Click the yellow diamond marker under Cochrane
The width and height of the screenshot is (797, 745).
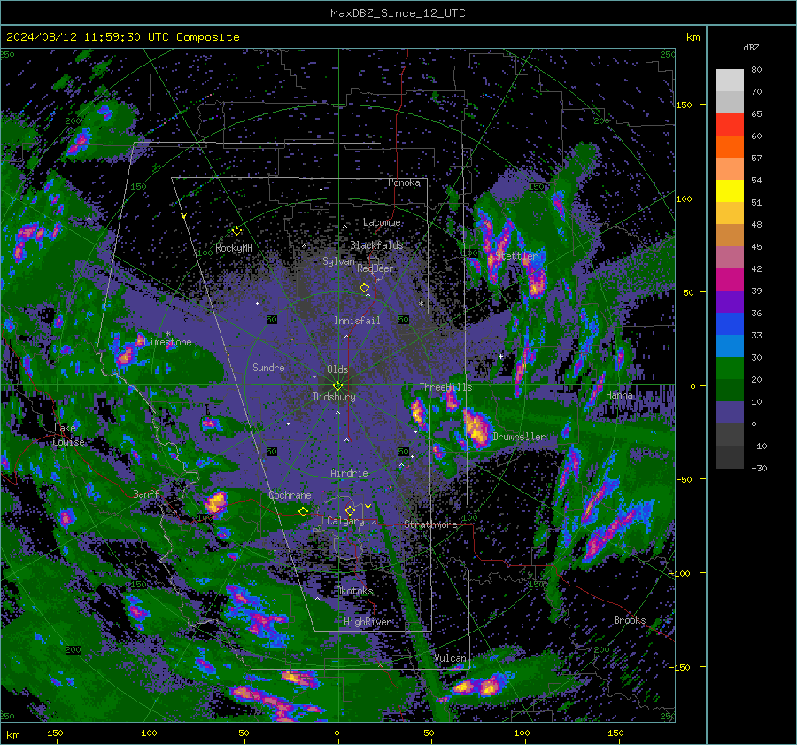(x=303, y=512)
